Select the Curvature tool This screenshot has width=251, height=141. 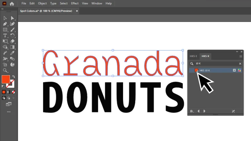click(x=12, y=24)
